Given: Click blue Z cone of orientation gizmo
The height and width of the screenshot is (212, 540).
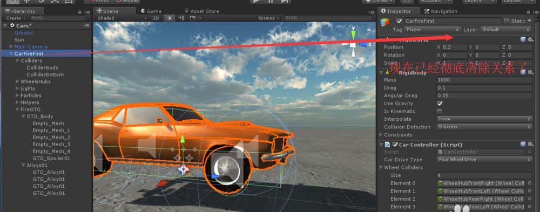Looking at the screenshot, I should point(363,45).
